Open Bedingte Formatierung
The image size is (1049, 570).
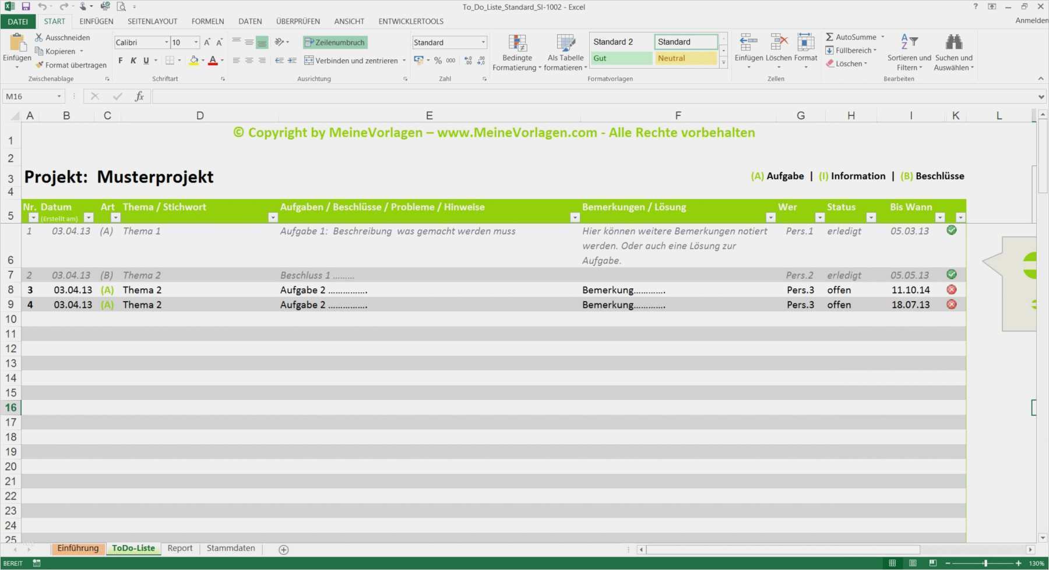click(516, 51)
